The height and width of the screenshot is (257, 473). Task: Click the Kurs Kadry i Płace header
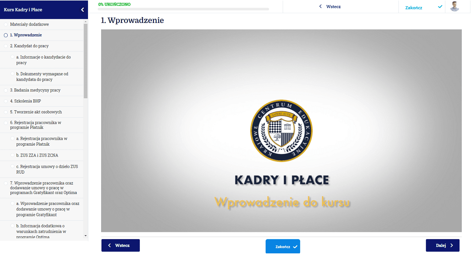click(x=23, y=10)
